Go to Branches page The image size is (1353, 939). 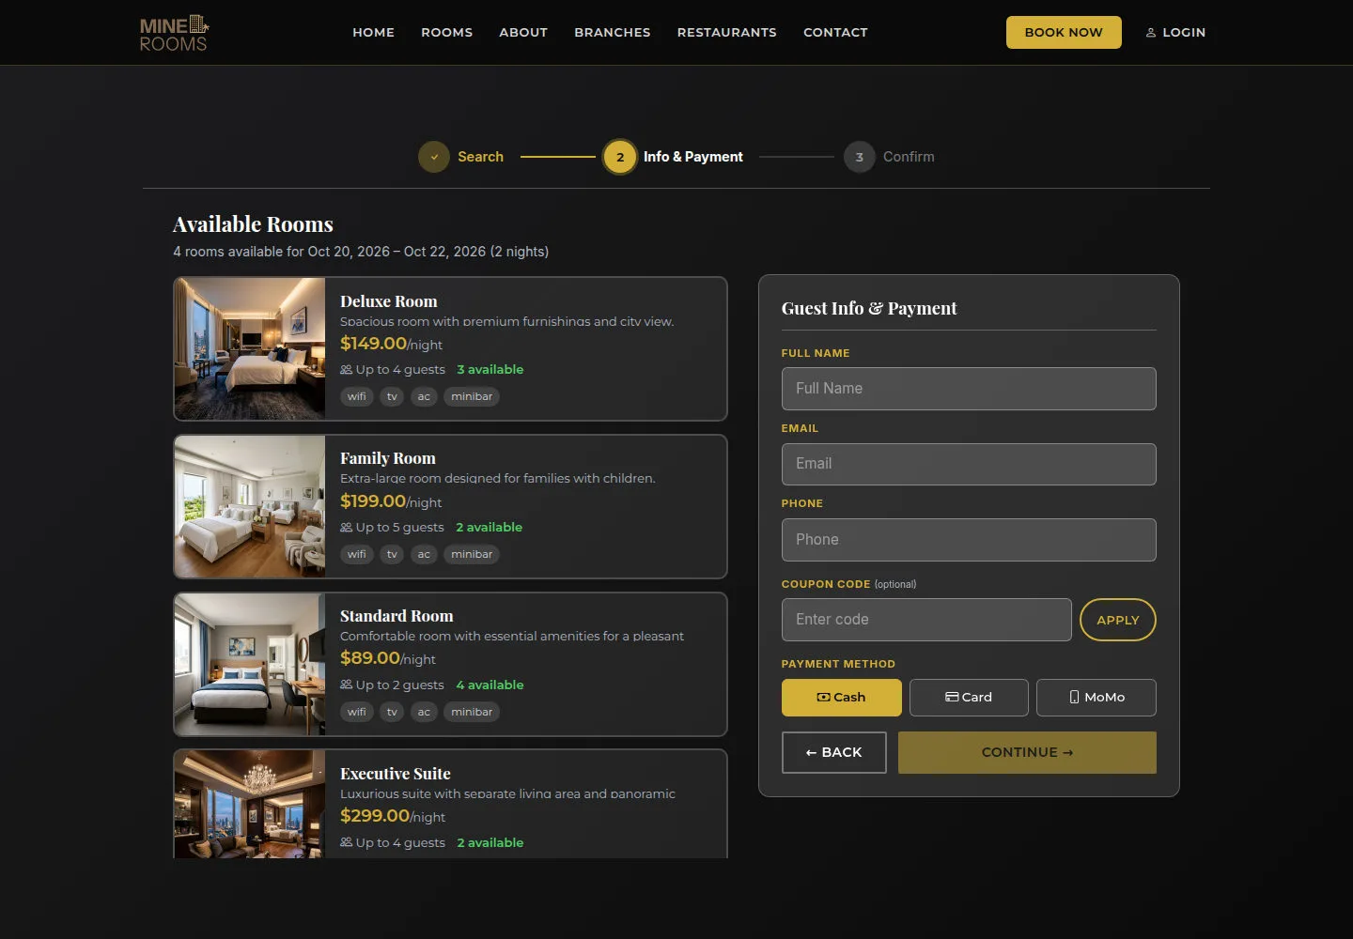click(x=613, y=32)
